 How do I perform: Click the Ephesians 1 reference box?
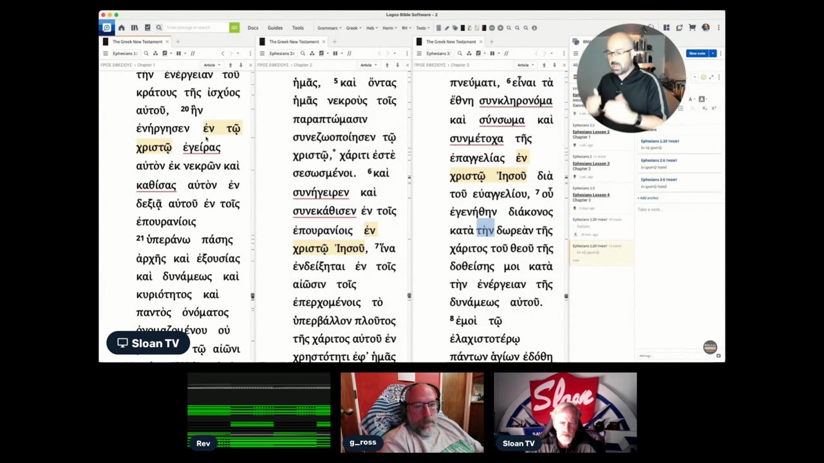126,53
